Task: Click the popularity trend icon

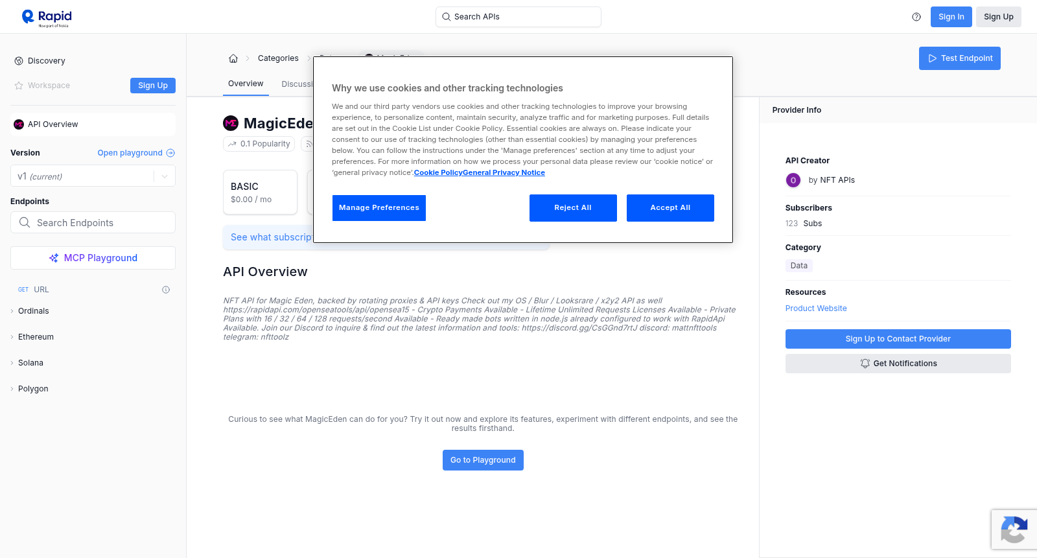Action: pos(232,144)
